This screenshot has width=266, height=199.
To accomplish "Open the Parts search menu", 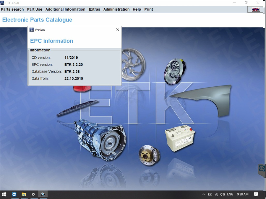I will (12, 9).
